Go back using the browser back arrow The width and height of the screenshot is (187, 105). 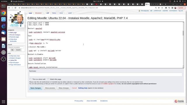pos(9,8)
